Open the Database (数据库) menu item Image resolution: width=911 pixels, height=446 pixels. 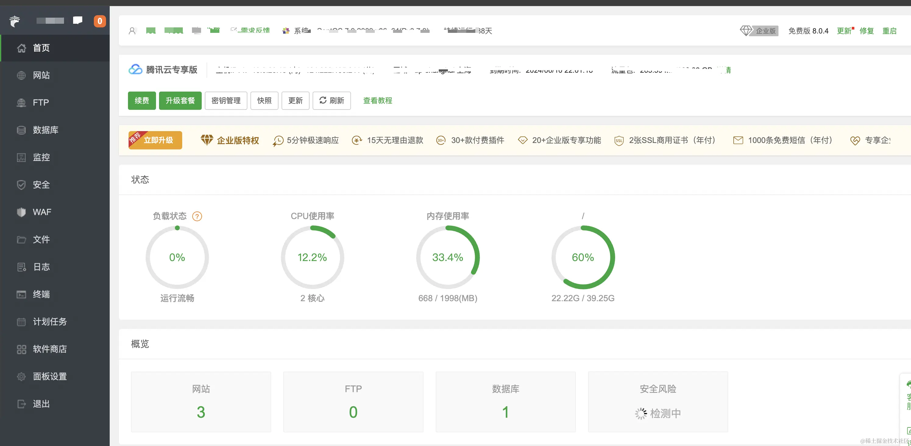coord(45,130)
